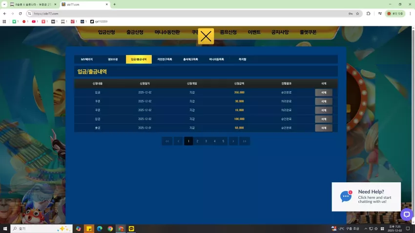
Task: Click the taskbar search box
Action: click(41, 229)
